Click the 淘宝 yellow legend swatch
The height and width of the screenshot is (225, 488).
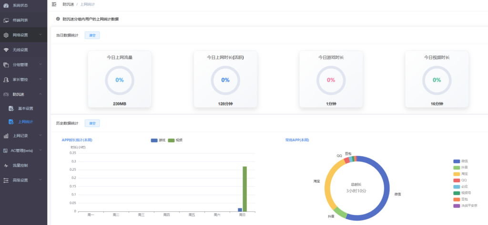(x=457, y=174)
